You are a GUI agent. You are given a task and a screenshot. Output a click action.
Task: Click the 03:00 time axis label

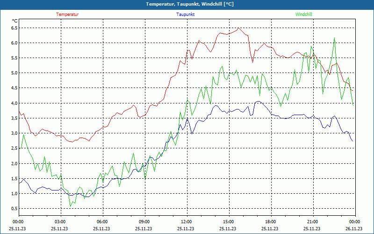point(61,222)
